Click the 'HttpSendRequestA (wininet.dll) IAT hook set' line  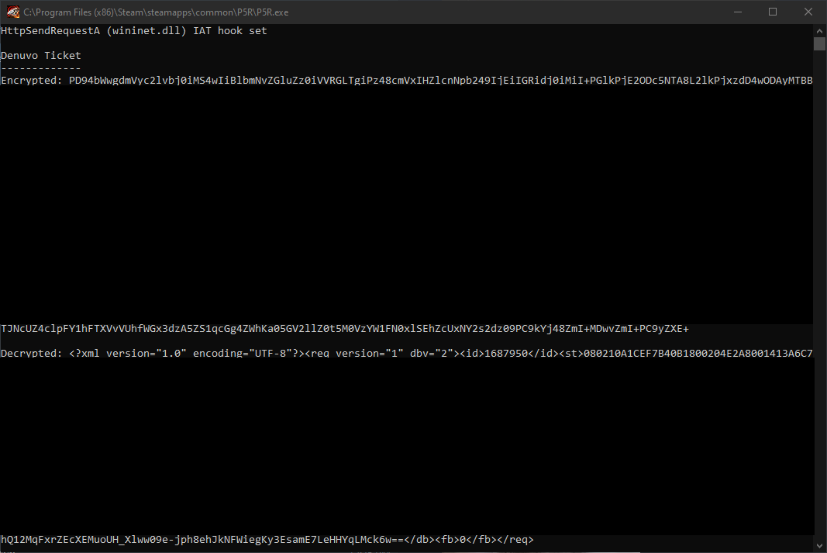click(134, 31)
